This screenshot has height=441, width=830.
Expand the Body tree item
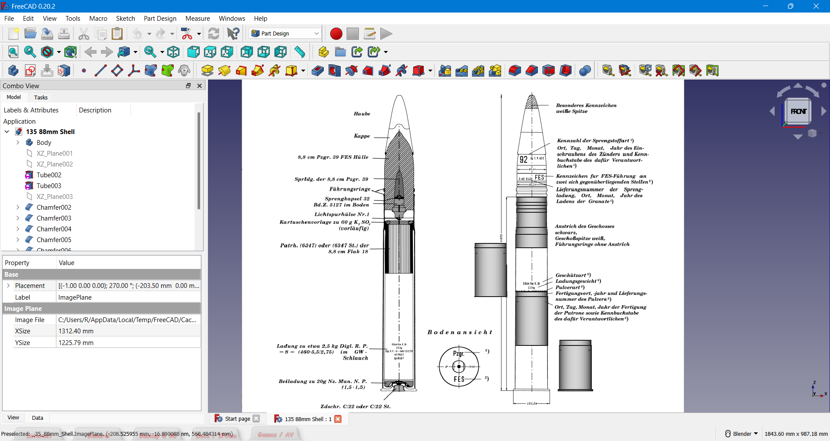point(18,142)
